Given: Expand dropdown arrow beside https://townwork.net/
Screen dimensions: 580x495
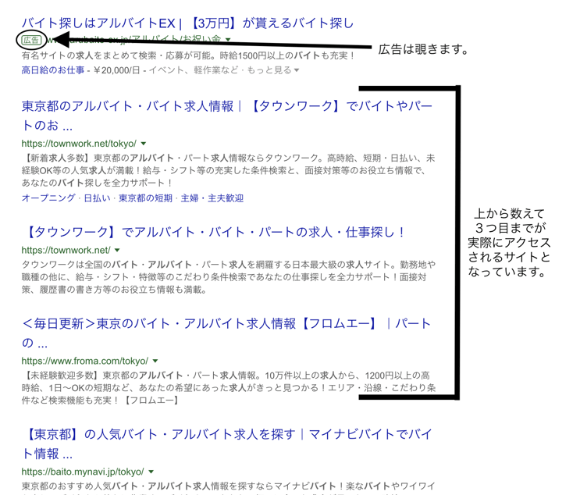Looking at the screenshot, I should coord(117,251).
